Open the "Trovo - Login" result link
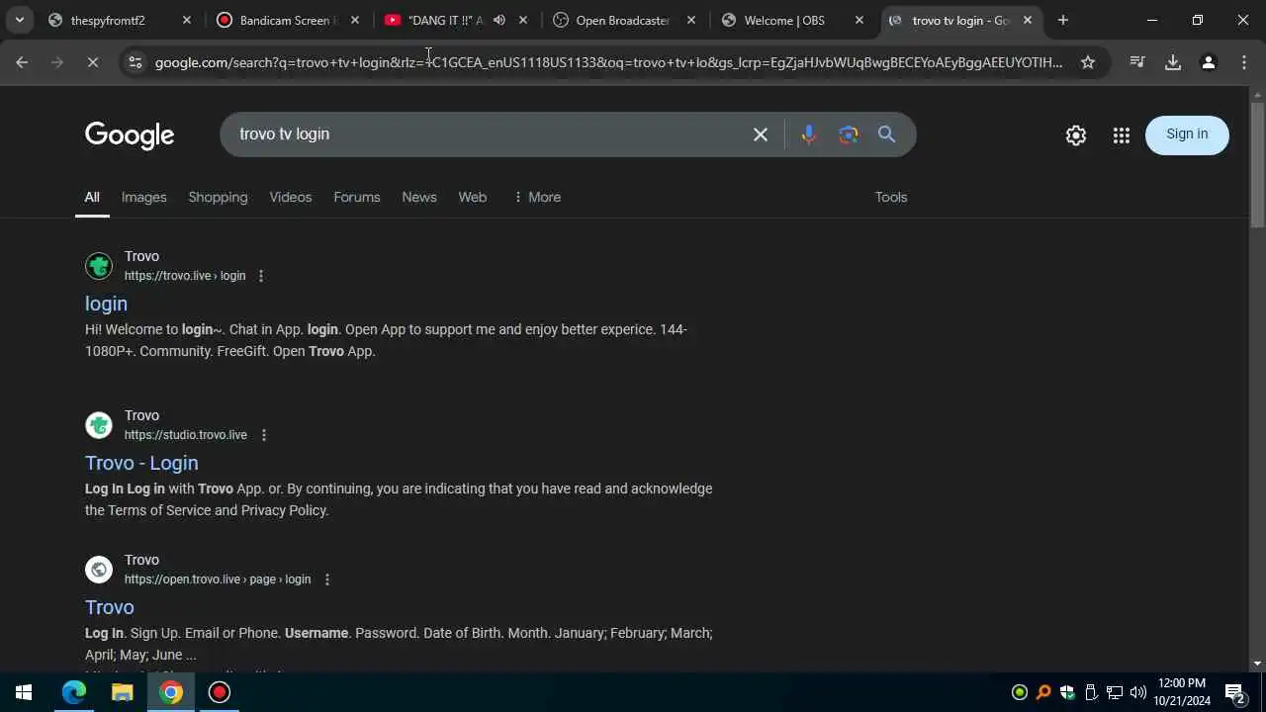The image size is (1266, 712). pos(141,463)
